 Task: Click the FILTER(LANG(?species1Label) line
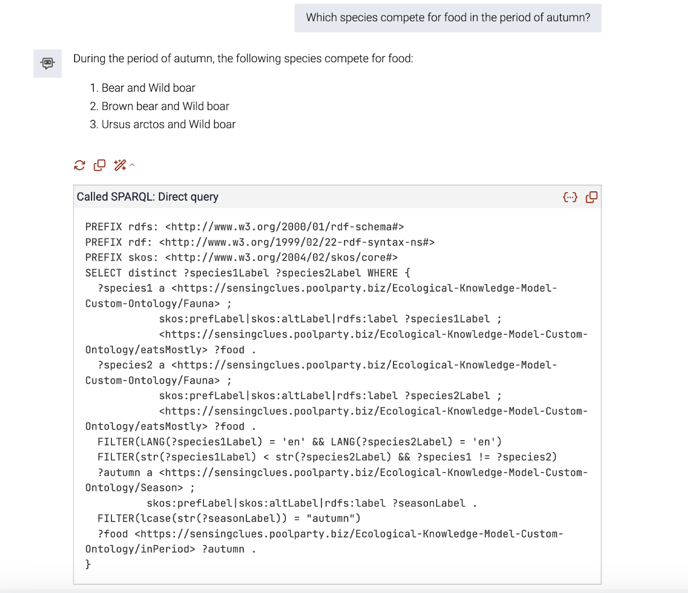coord(300,442)
